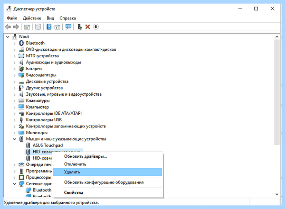Click the circular down-arrow toolbar icon
This screenshot has width=285, height=209.
pyautogui.click(x=96, y=27)
